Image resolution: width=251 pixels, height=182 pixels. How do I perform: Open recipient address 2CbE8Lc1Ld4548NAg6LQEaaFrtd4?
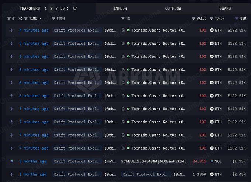(x=154, y=161)
